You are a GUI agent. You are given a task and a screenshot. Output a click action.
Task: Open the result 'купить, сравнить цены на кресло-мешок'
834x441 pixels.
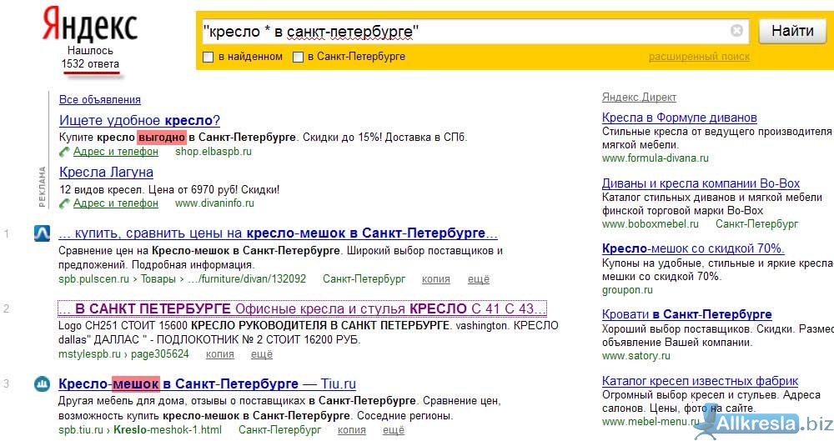pyautogui.click(x=278, y=233)
